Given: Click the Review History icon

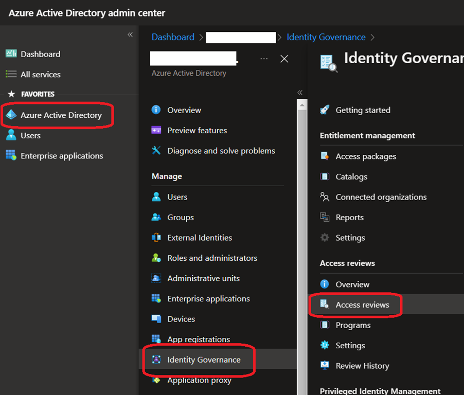Looking at the screenshot, I should [x=325, y=366].
